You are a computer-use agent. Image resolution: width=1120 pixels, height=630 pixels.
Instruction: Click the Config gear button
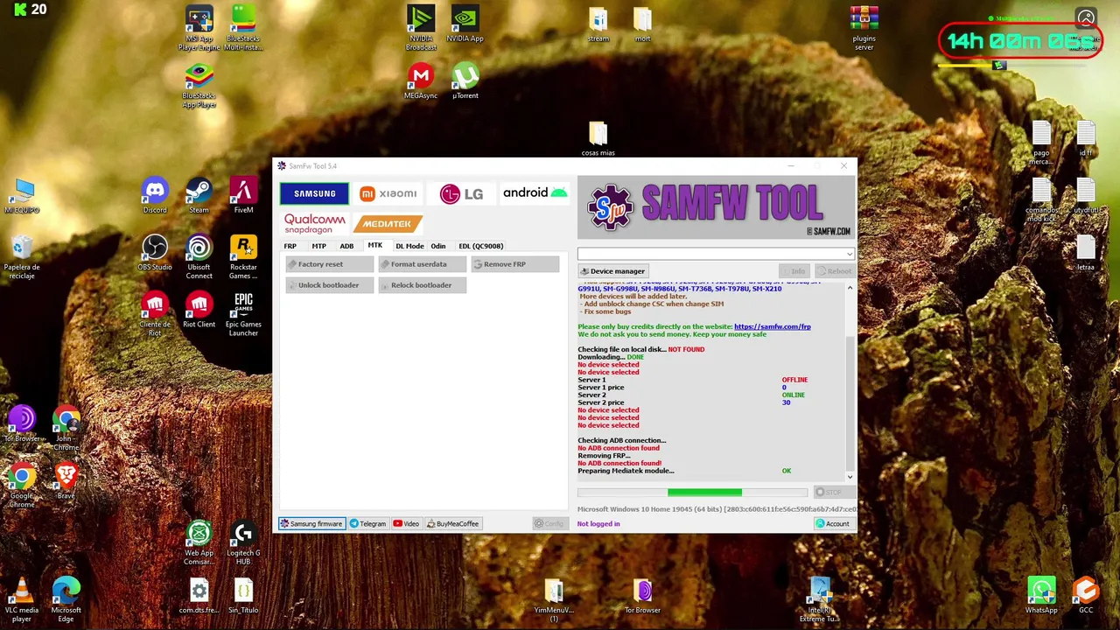click(x=549, y=523)
